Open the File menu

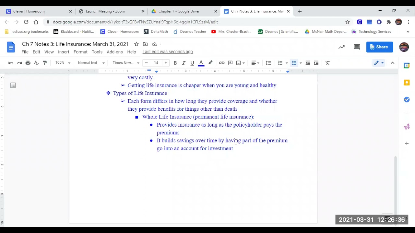pos(25,52)
